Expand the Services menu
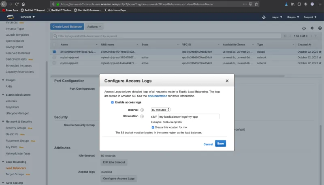This screenshot has width=324, height=185. pos(28,17)
